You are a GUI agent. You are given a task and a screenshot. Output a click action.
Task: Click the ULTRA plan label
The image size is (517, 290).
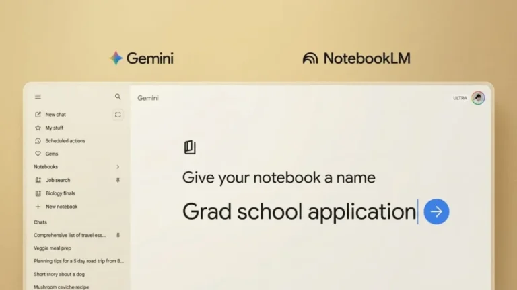coord(460,98)
